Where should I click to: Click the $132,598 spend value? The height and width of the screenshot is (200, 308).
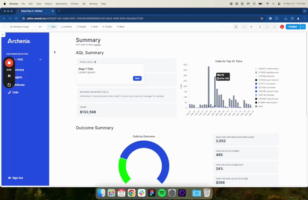tap(88, 112)
